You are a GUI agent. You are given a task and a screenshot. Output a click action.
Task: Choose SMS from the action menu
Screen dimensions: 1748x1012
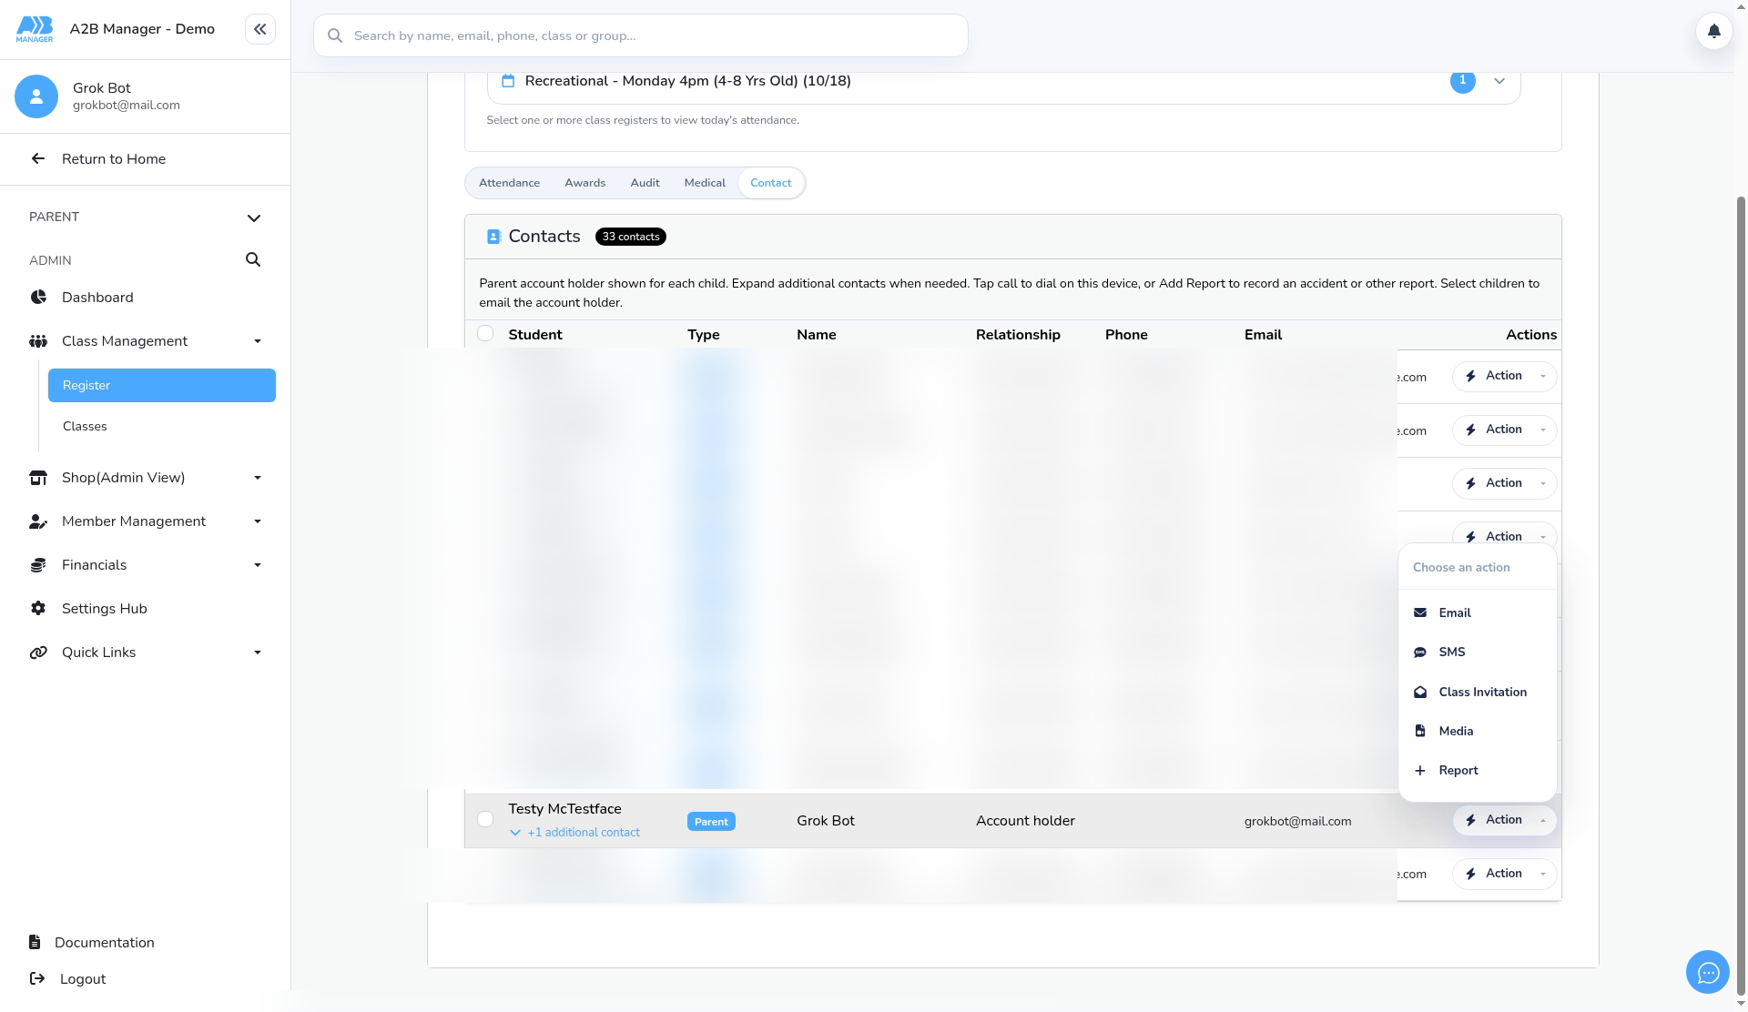click(x=1477, y=652)
